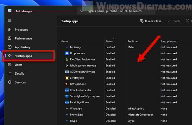This screenshot has height=125, width=192.
Task: Open the hamburger navigation menu
Action: pos(9,21)
